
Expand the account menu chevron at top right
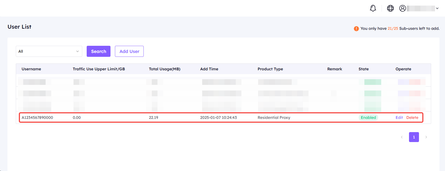[437, 8]
